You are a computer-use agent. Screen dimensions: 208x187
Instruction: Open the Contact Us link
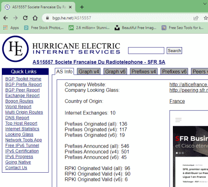(16, 168)
